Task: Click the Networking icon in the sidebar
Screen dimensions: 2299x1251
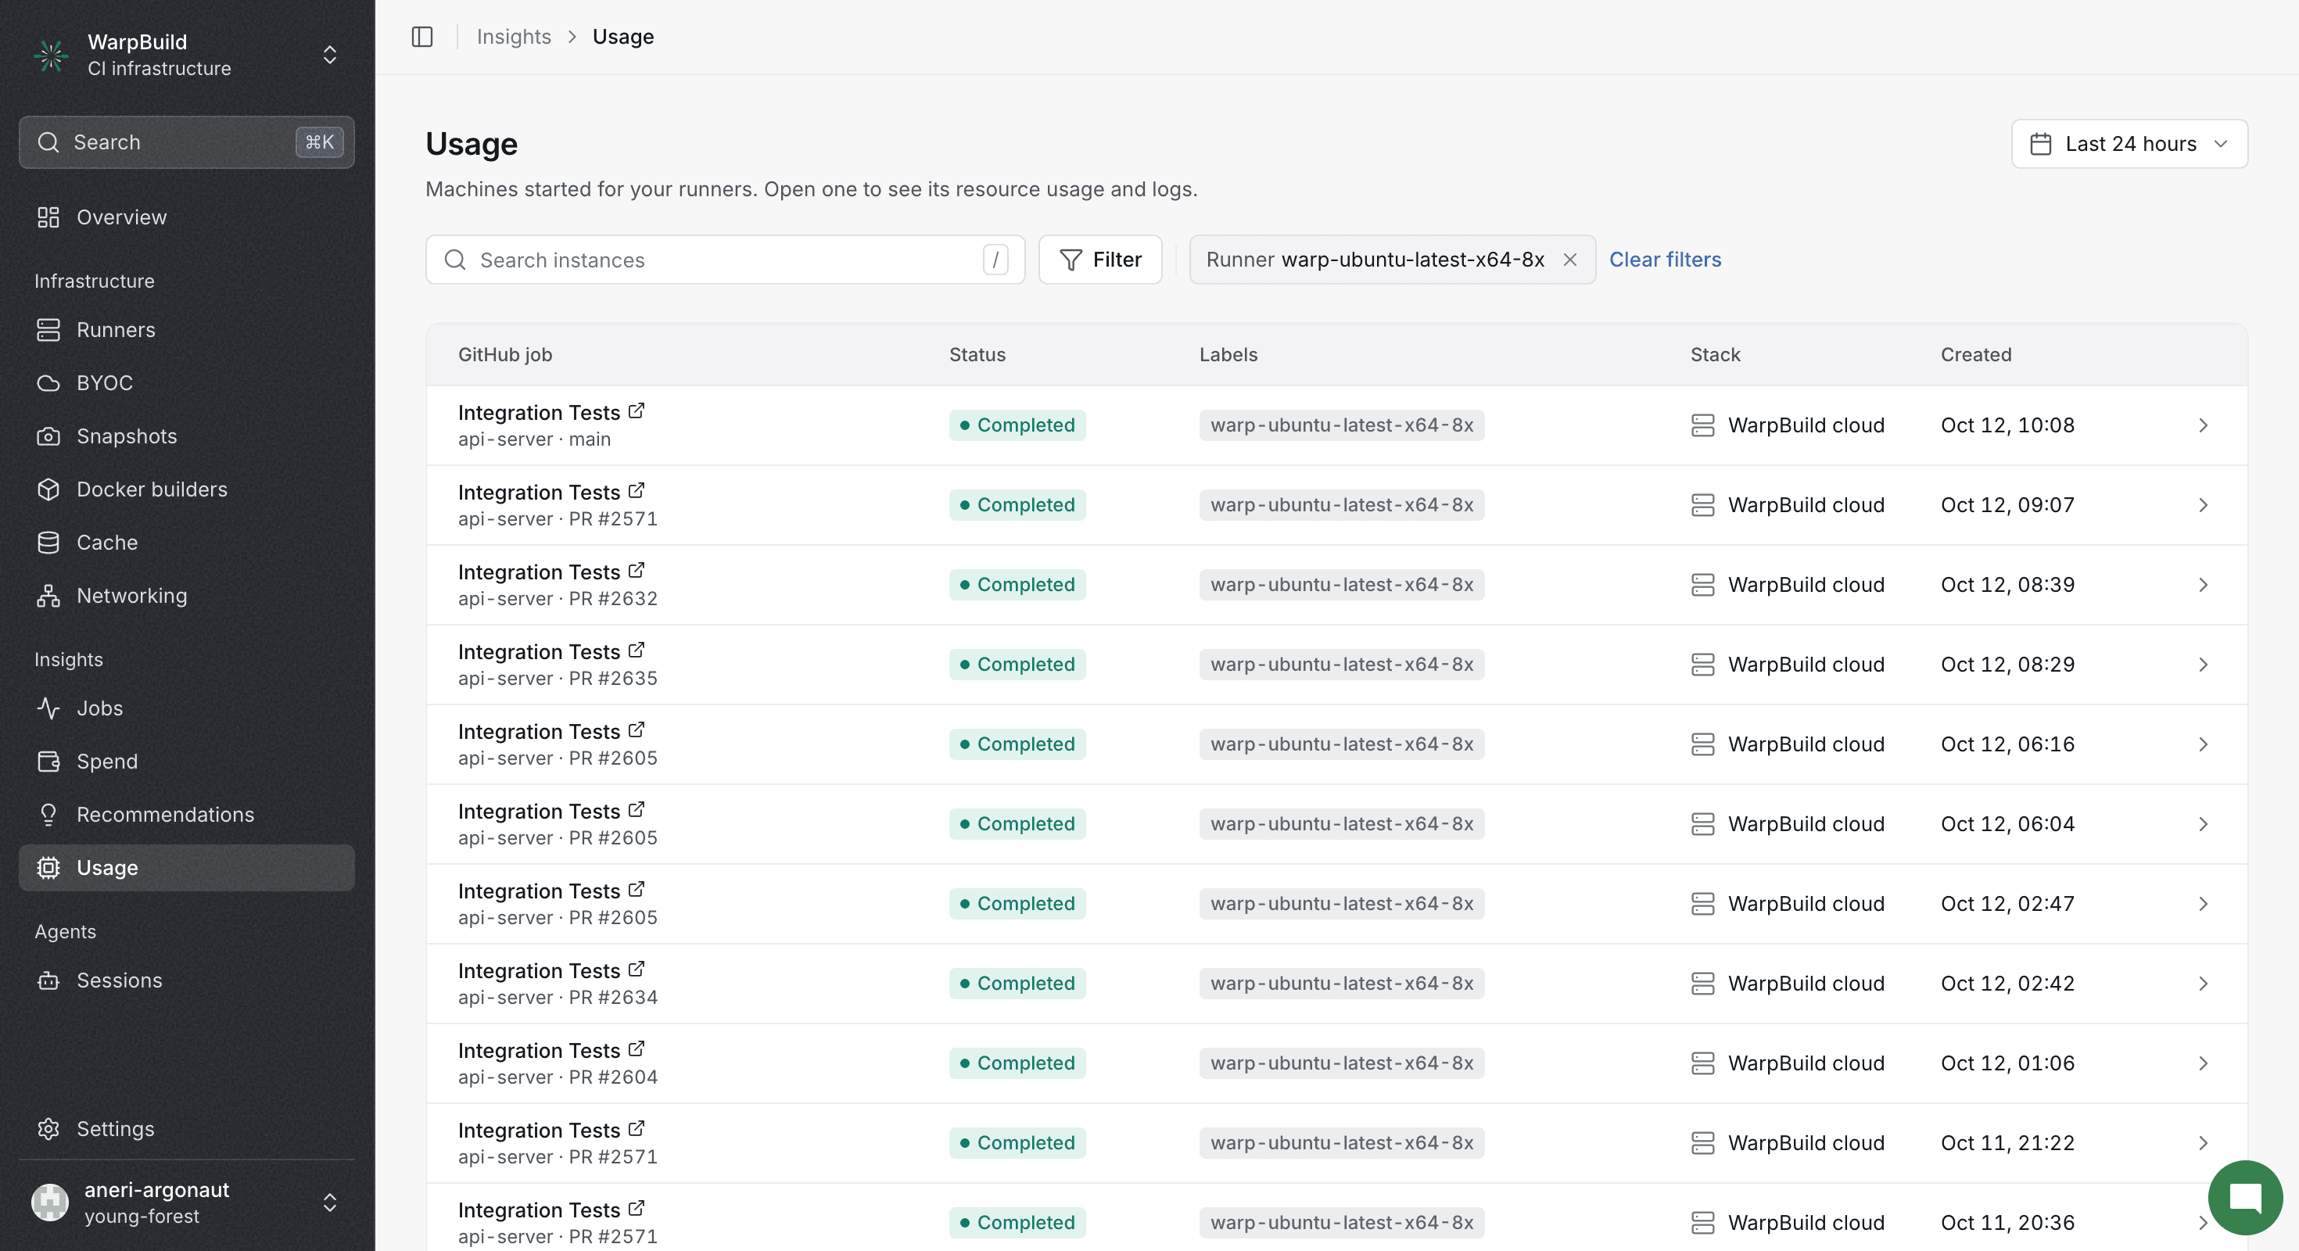Action: click(48, 596)
